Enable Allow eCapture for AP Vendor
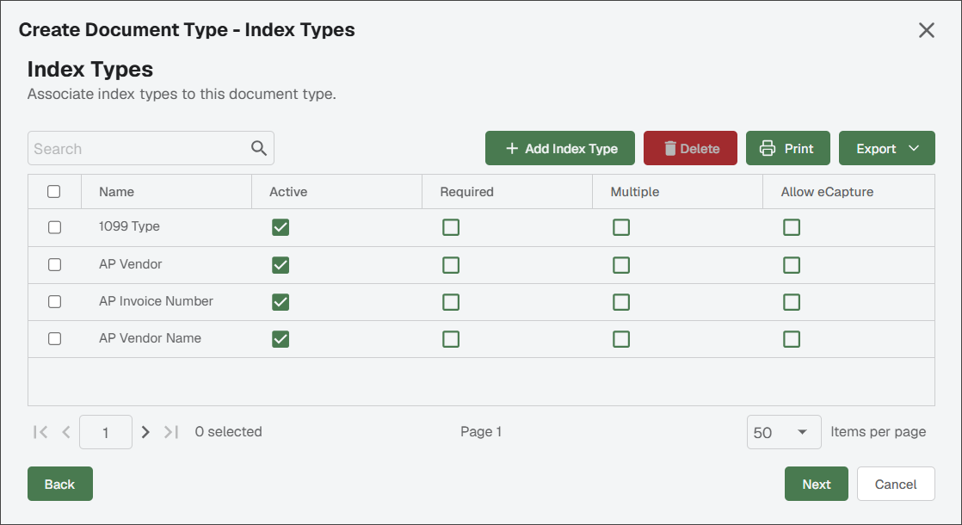 (792, 265)
